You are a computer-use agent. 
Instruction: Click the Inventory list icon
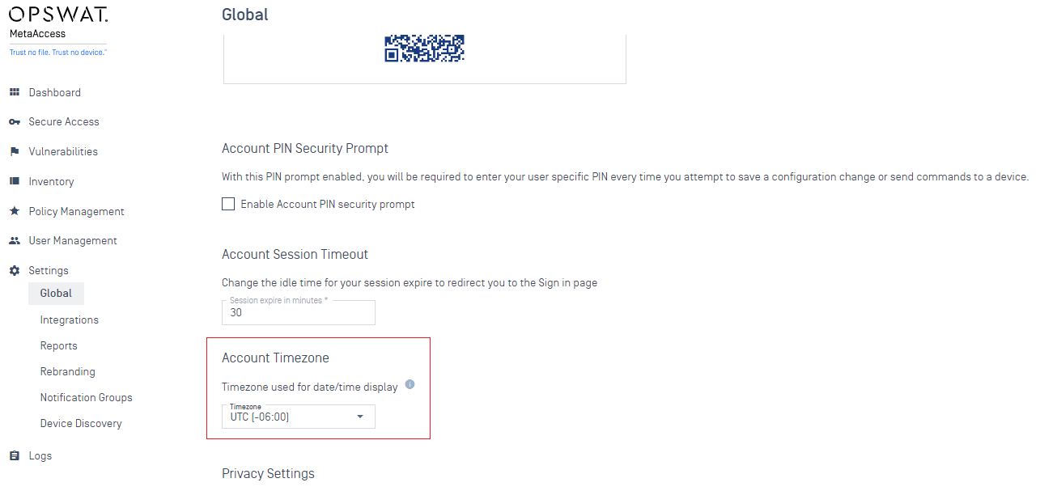pyautogui.click(x=14, y=181)
